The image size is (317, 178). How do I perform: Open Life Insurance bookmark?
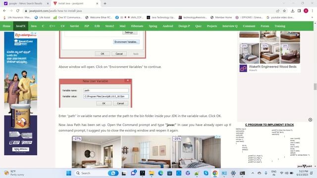click(x=17, y=18)
